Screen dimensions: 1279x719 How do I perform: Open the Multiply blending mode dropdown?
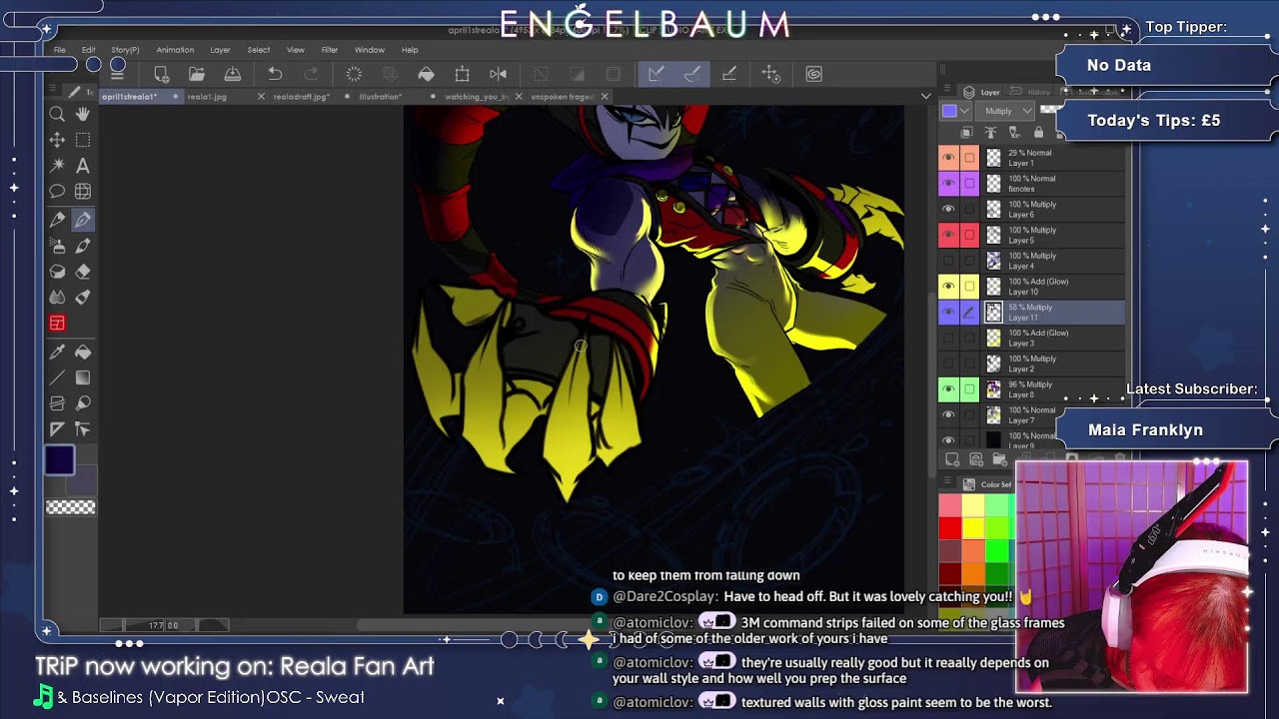coord(1007,111)
